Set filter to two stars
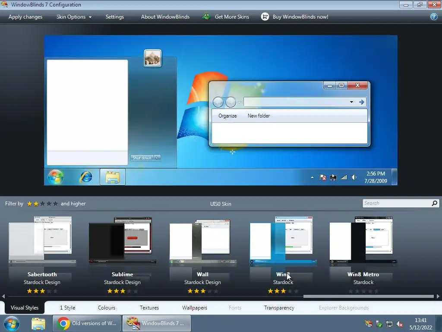Image resolution: width=442 pixels, height=332 pixels. coord(36,204)
